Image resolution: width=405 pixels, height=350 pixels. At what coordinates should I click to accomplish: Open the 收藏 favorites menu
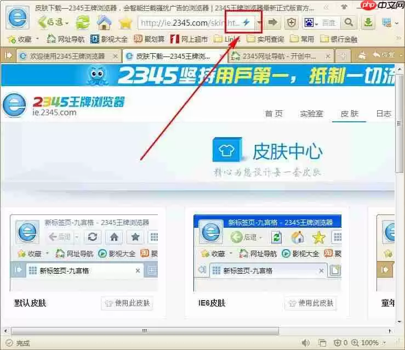point(23,39)
